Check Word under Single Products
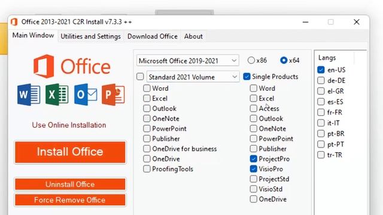This screenshot has width=383, height=215. [263, 88]
